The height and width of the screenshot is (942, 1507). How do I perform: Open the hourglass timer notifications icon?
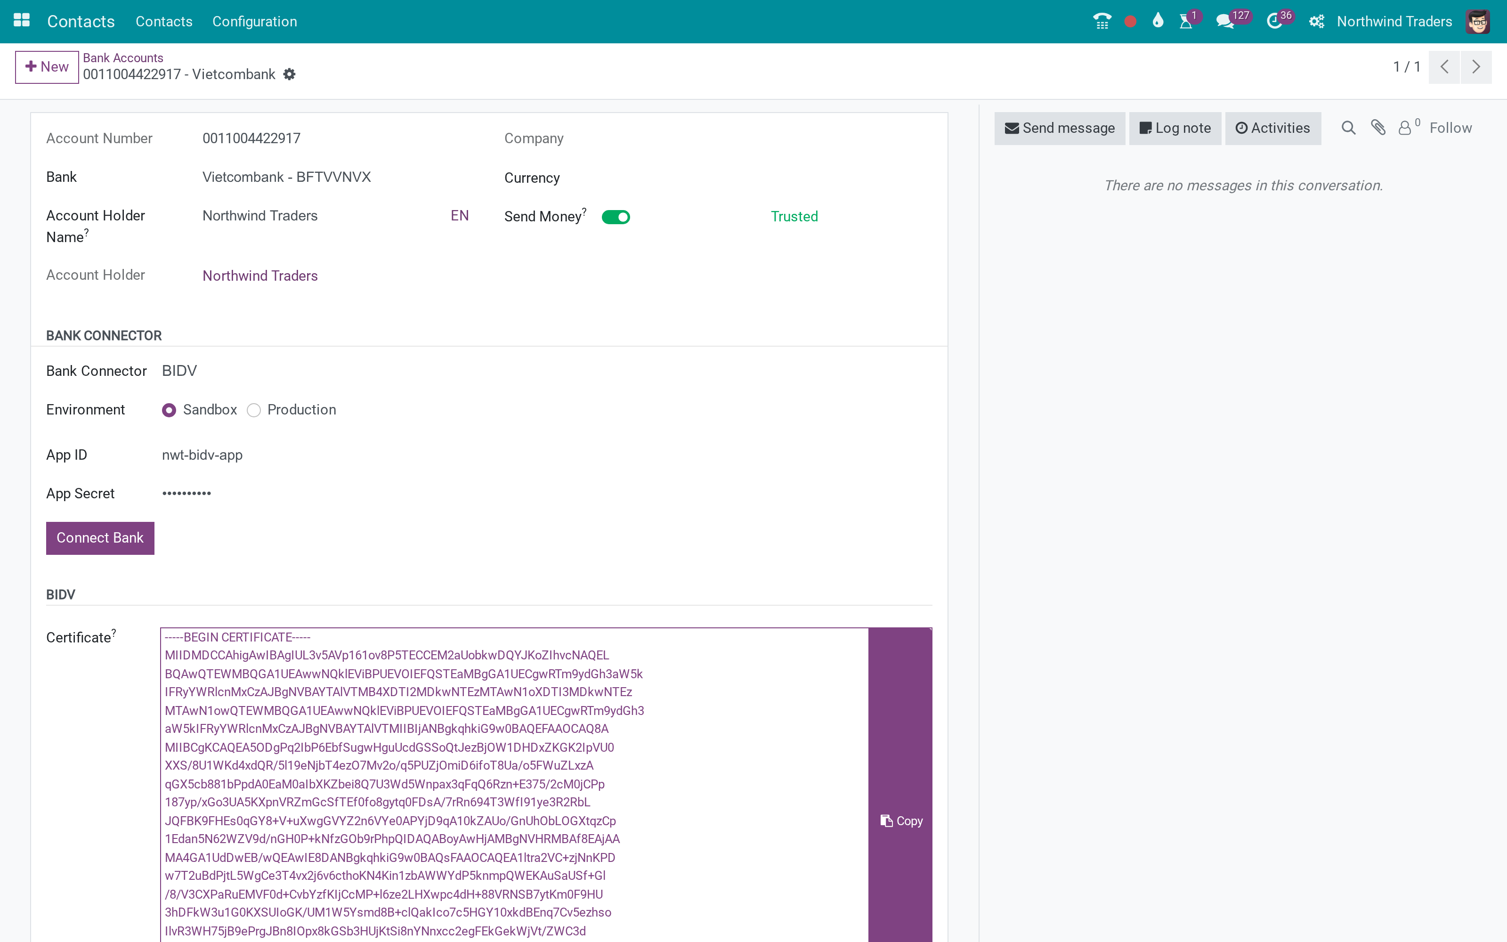pos(1186,21)
